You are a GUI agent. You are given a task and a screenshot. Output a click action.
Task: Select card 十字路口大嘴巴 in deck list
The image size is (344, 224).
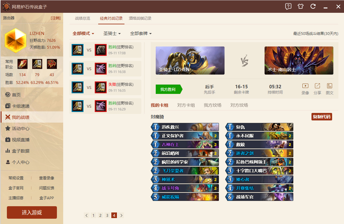(x=259, y=171)
